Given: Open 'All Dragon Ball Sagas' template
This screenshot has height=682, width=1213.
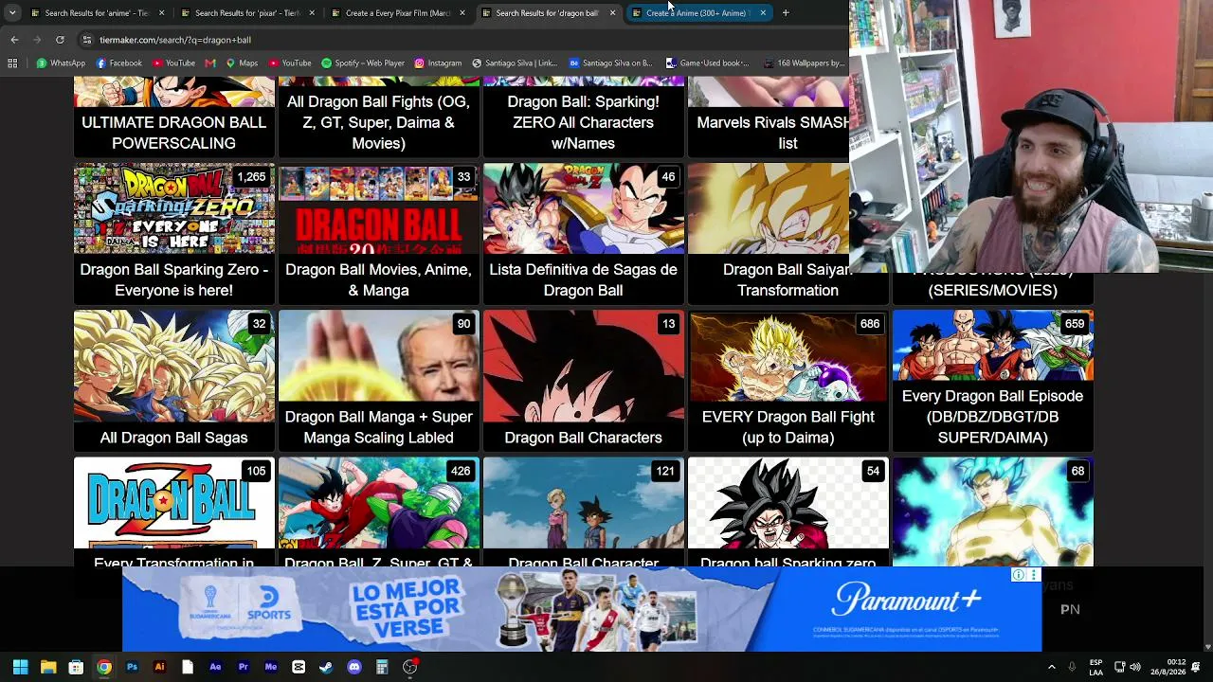Looking at the screenshot, I should (174, 381).
